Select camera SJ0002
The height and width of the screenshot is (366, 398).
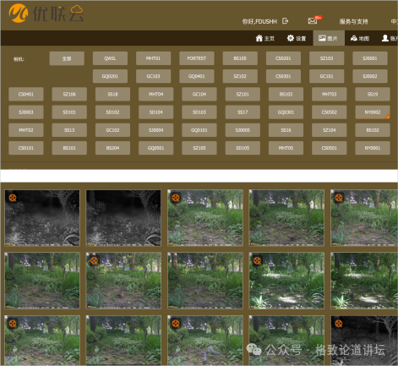[x=370, y=76]
